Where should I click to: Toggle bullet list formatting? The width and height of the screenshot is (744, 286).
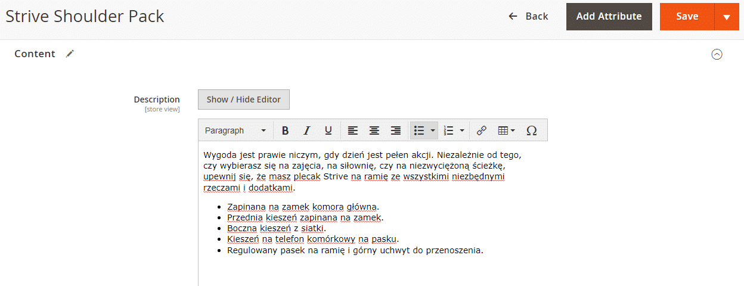[x=419, y=130]
